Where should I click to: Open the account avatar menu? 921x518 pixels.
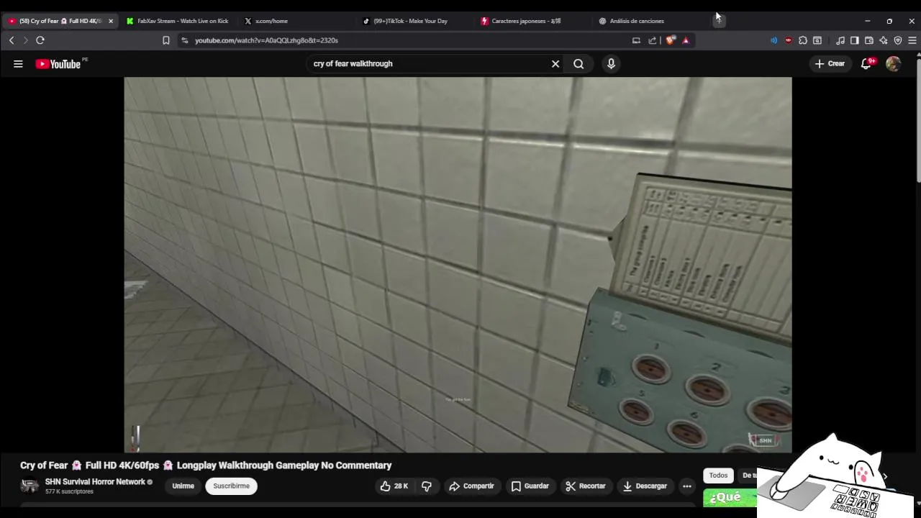click(x=893, y=64)
